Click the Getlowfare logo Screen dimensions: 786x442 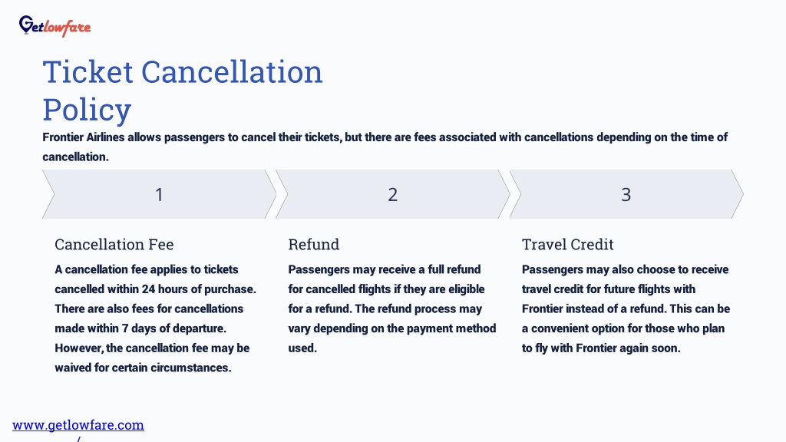pos(54,26)
